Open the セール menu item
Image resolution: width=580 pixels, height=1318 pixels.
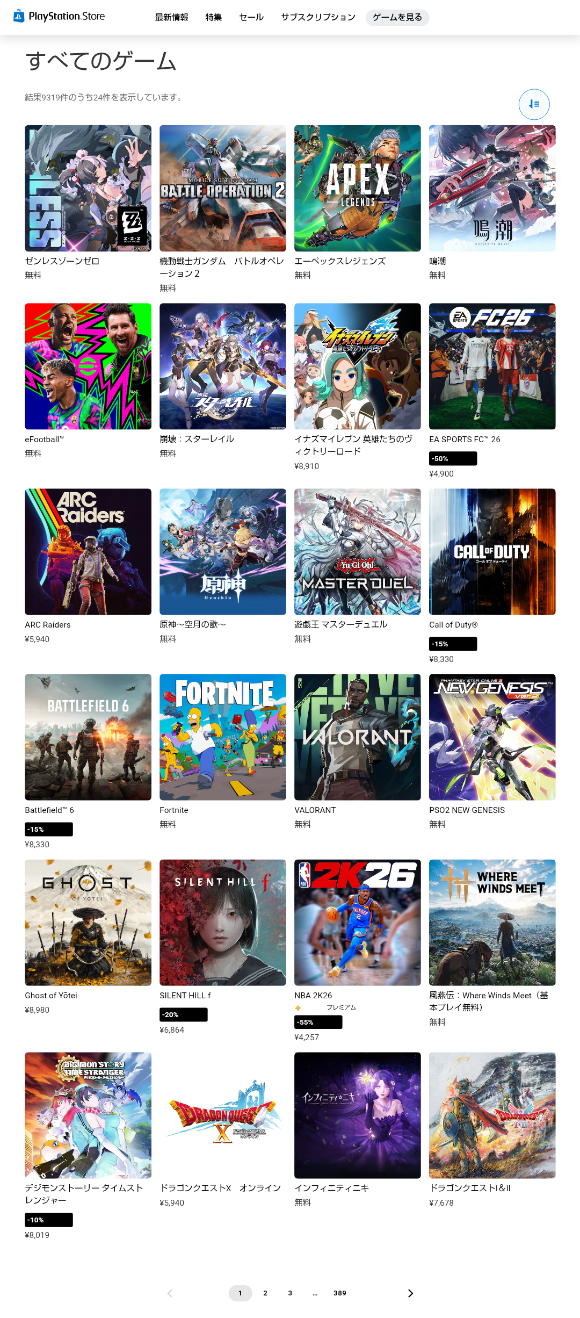pyautogui.click(x=251, y=17)
